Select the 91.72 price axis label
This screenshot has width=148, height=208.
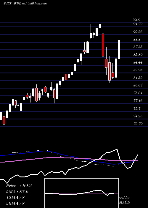138,24
